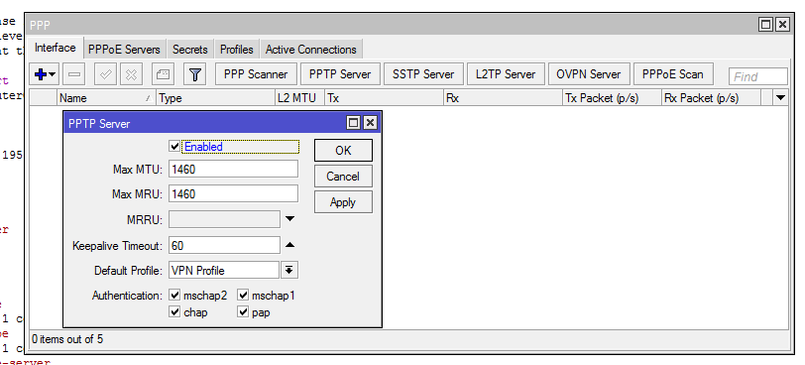Click the Max MTU input field
Screen dimensions: 805x365
point(234,169)
